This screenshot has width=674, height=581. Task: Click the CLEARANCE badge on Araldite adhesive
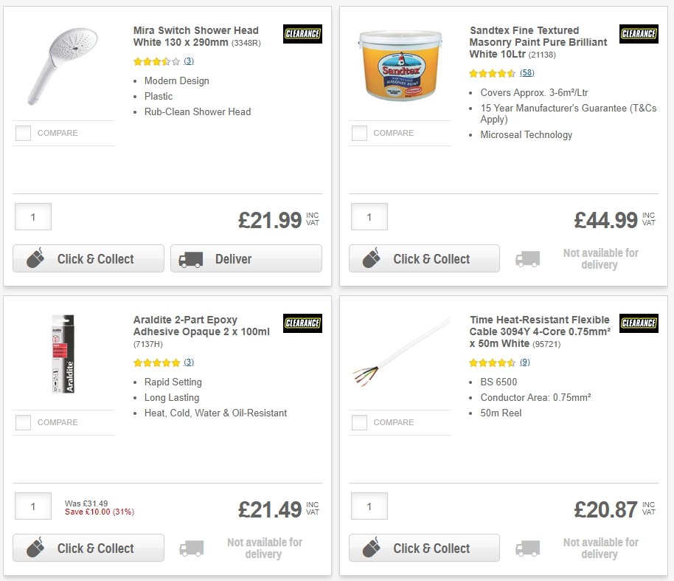click(x=302, y=323)
